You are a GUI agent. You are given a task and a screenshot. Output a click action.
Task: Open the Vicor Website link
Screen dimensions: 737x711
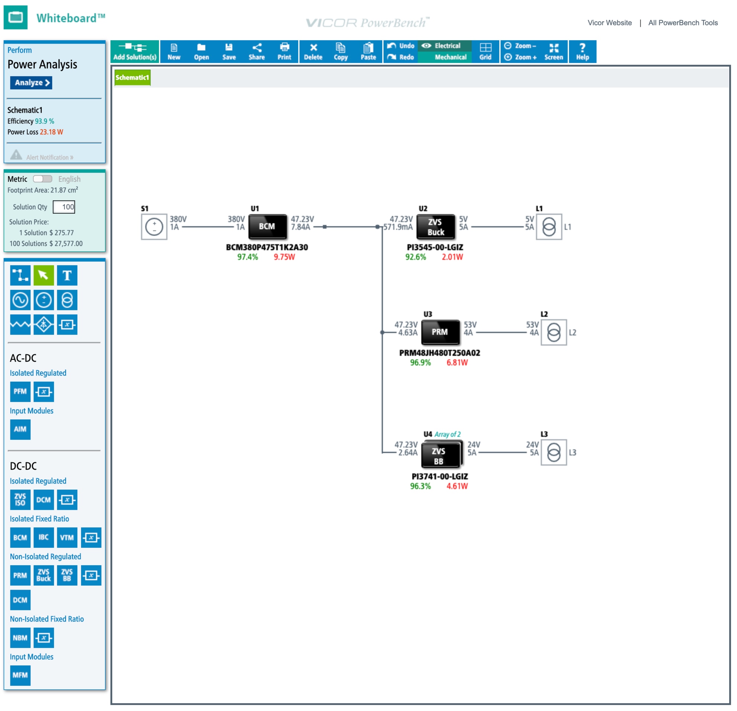[x=609, y=23]
